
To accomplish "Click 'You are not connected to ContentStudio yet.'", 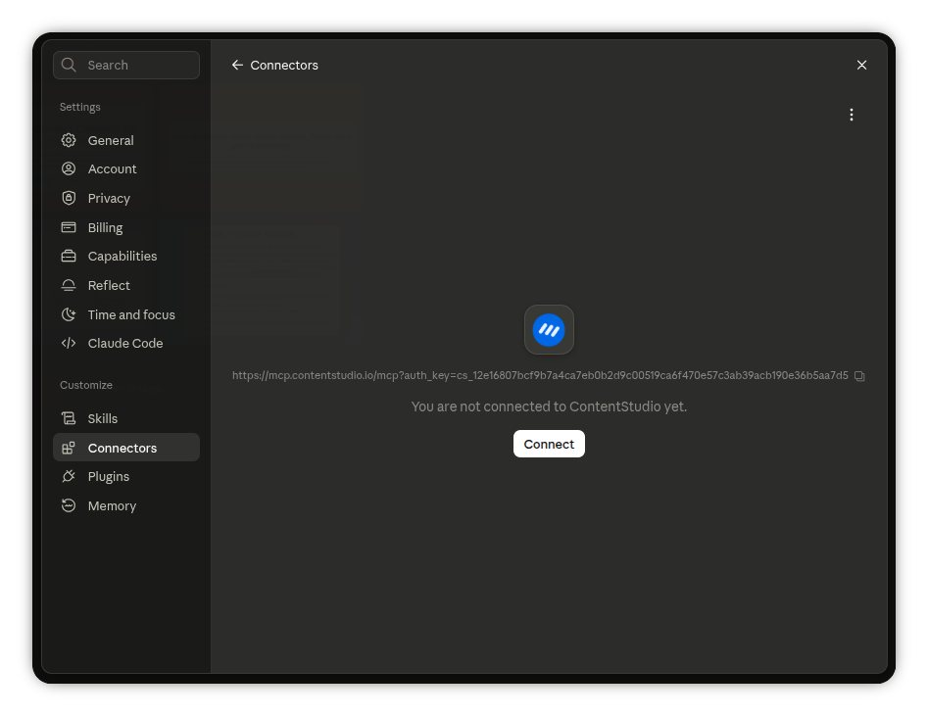I will click(549, 406).
